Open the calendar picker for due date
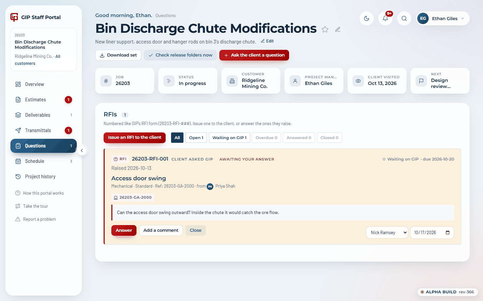 tap(447, 232)
